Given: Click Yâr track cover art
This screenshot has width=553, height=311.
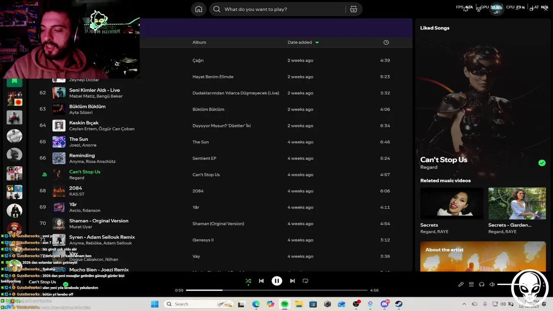Looking at the screenshot, I should 59,207.
